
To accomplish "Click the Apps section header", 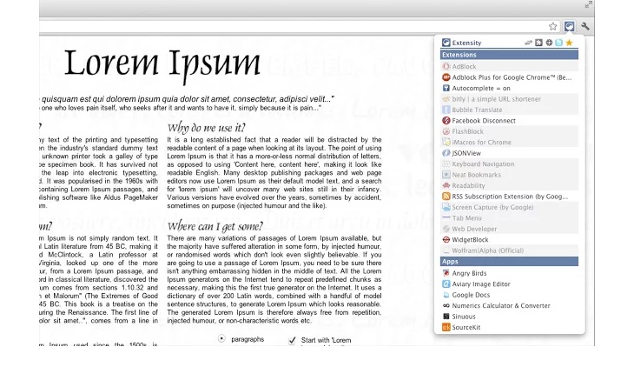I will [509, 262].
